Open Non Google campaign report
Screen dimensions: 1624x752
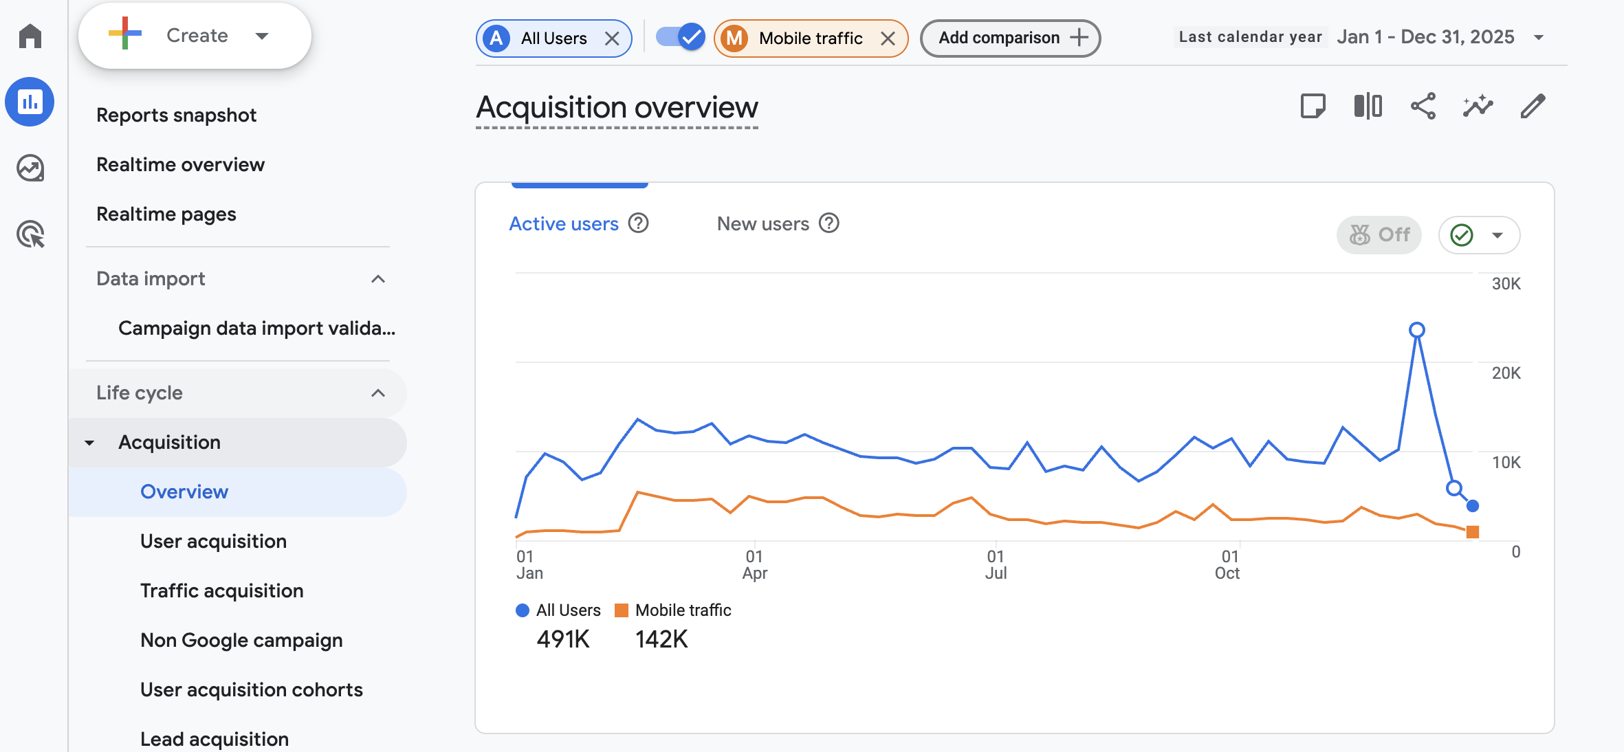tap(241, 640)
